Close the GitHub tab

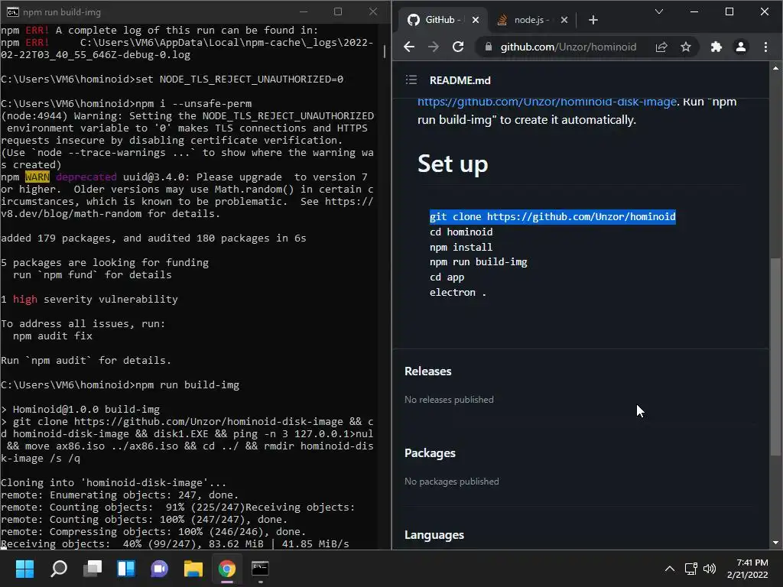[476, 20]
